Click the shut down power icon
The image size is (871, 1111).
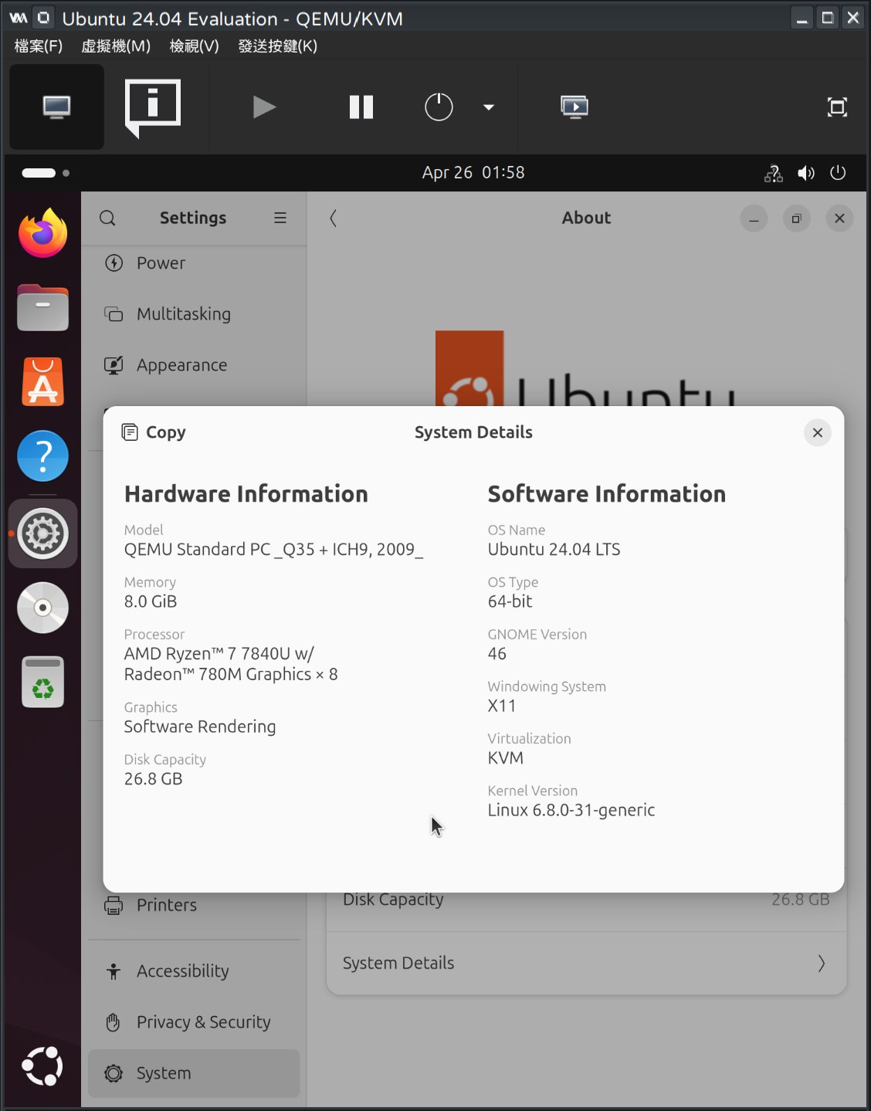point(439,107)
